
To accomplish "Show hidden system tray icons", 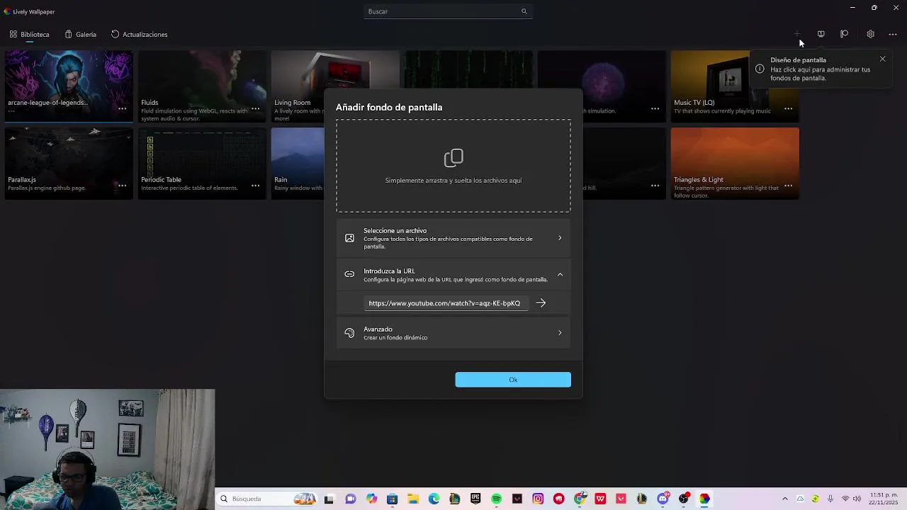I will (x=785, y=499).
